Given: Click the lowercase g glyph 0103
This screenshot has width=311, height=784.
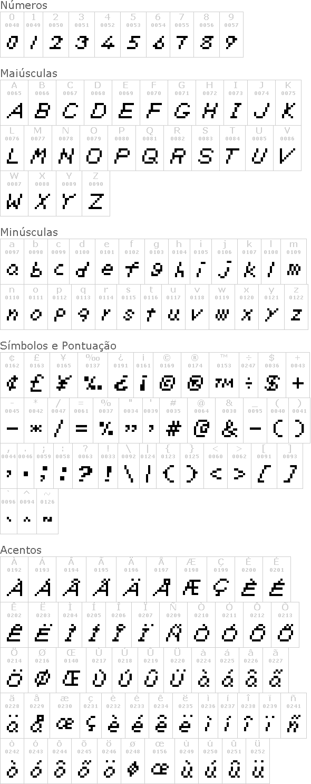Looking at the screenshot, I should (157, 261).
